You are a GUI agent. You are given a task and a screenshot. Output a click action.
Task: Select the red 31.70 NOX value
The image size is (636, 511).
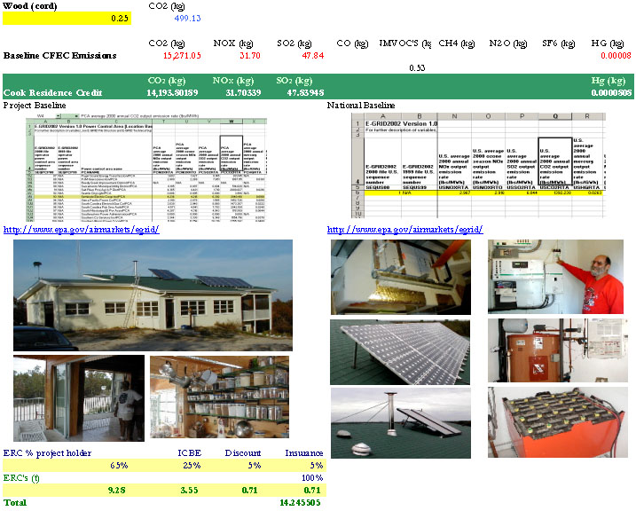(x=250, y=56)
